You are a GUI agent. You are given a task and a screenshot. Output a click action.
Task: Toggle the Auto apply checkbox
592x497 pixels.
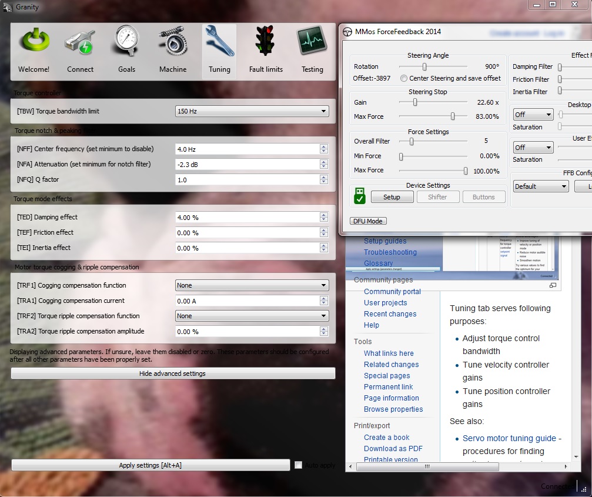tap(298, 465)
